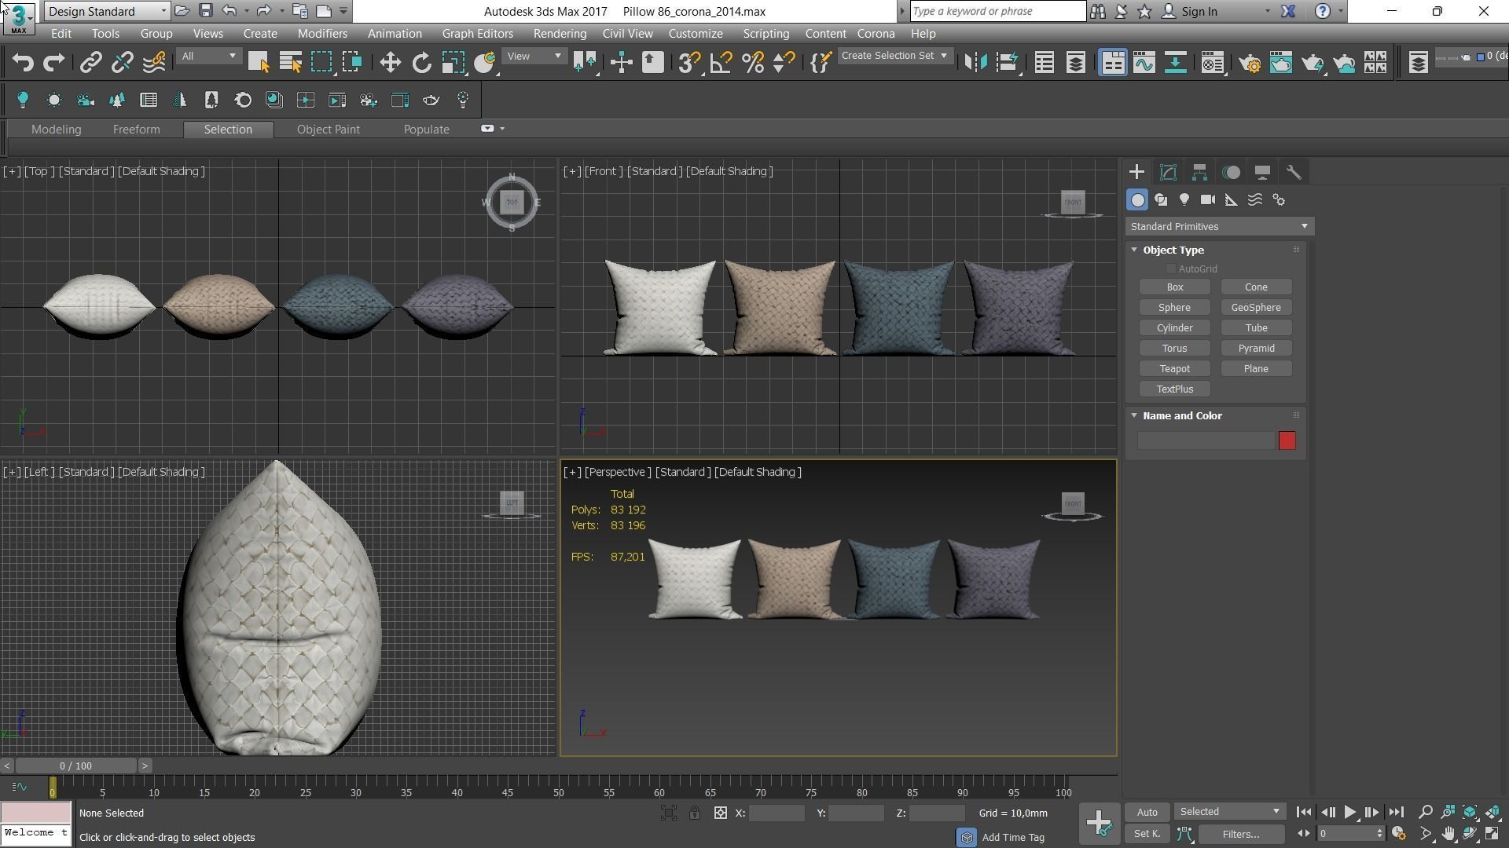This screenshot has height=848, width=1509.
Task: Toggle Percent Snap
Action: coord(753,62)
